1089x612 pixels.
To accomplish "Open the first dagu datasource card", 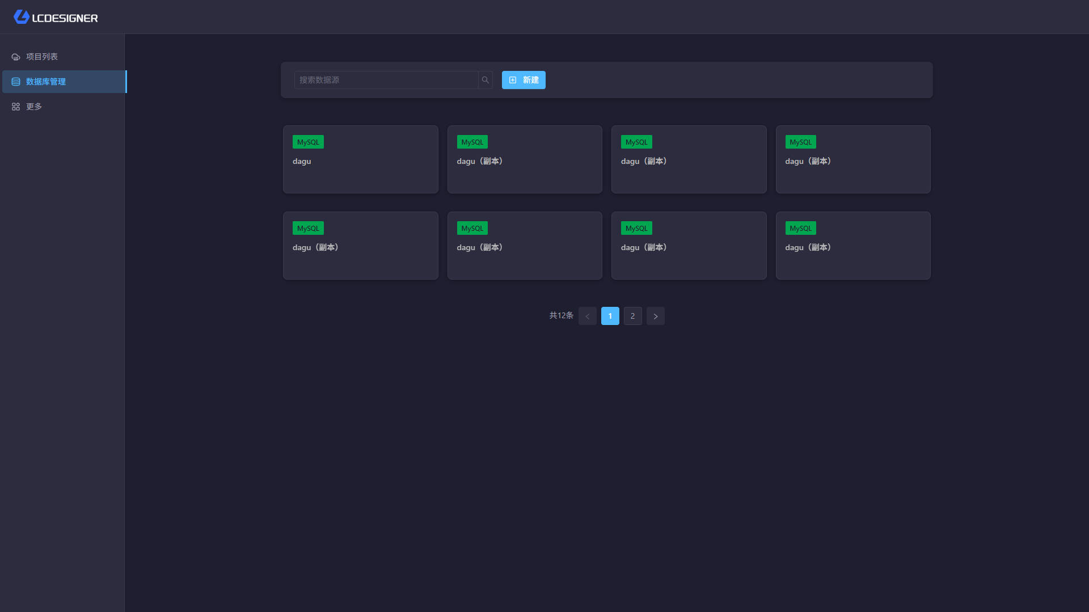I will point(360,159).
